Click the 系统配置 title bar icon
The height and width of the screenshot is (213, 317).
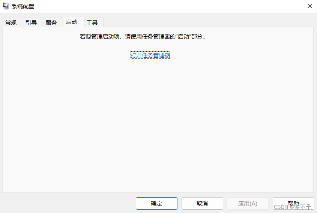point(6,6)
